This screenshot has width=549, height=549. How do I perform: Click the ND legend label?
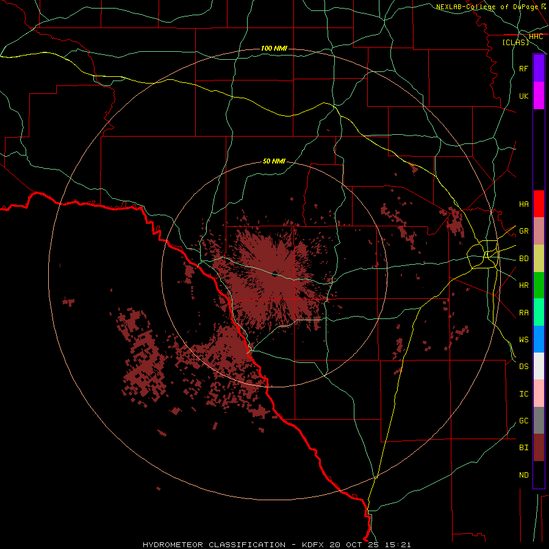click(x=523, y=475)
